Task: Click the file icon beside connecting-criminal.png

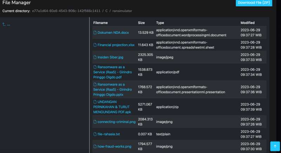Action: click(95, 122)
